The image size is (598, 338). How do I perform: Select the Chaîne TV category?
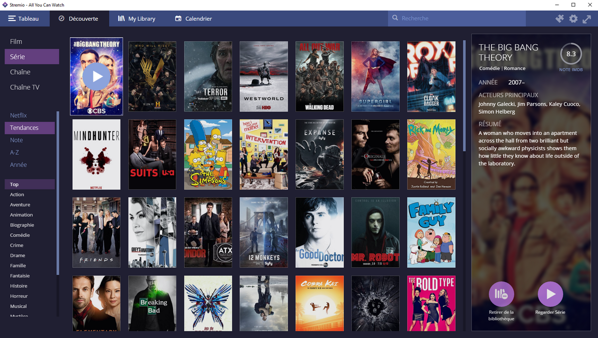[32, 87]
